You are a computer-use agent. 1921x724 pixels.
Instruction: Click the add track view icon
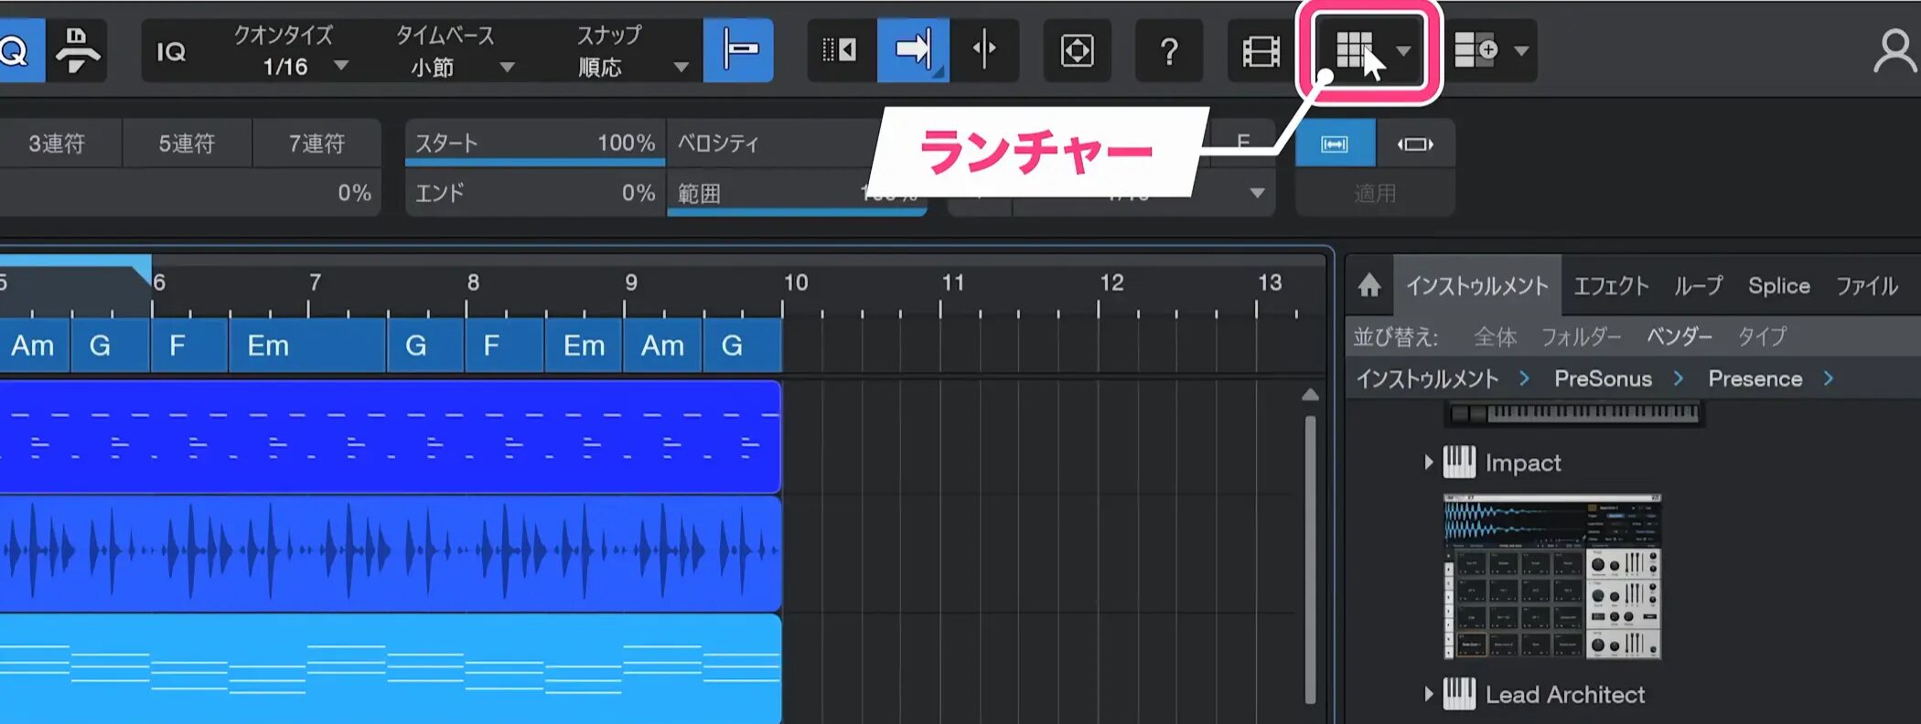click(x=1476, y=50)
